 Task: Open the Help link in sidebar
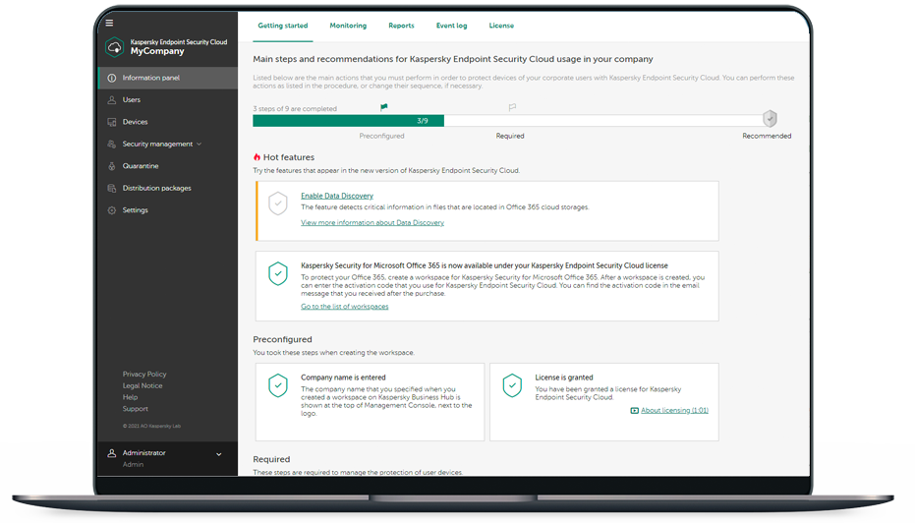(130, 397)
